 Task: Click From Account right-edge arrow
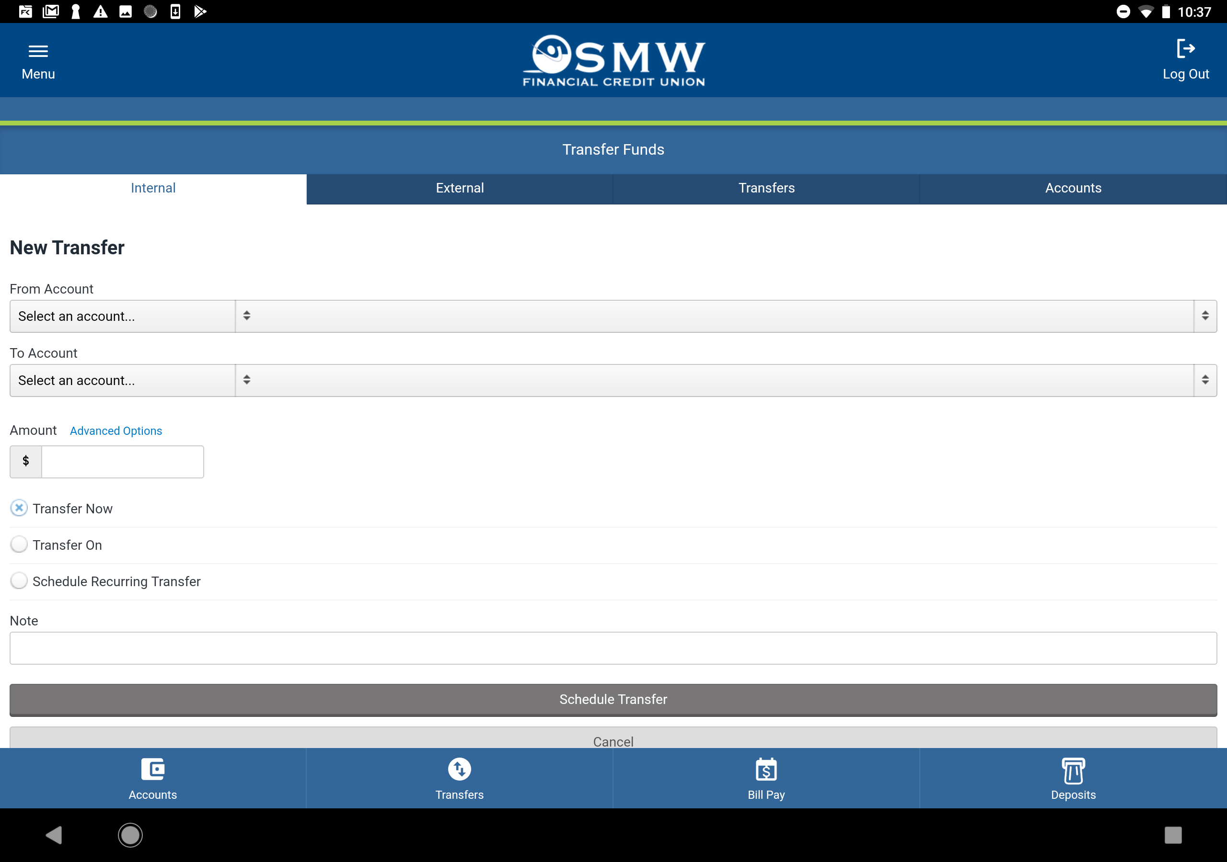click(1205, 316)
